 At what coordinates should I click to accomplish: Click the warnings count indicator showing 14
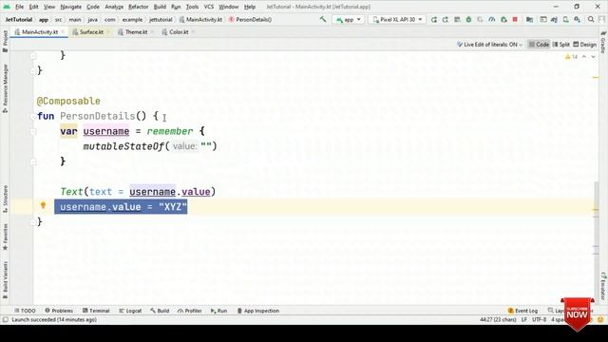pyautogui.click(x=571, y=57)
